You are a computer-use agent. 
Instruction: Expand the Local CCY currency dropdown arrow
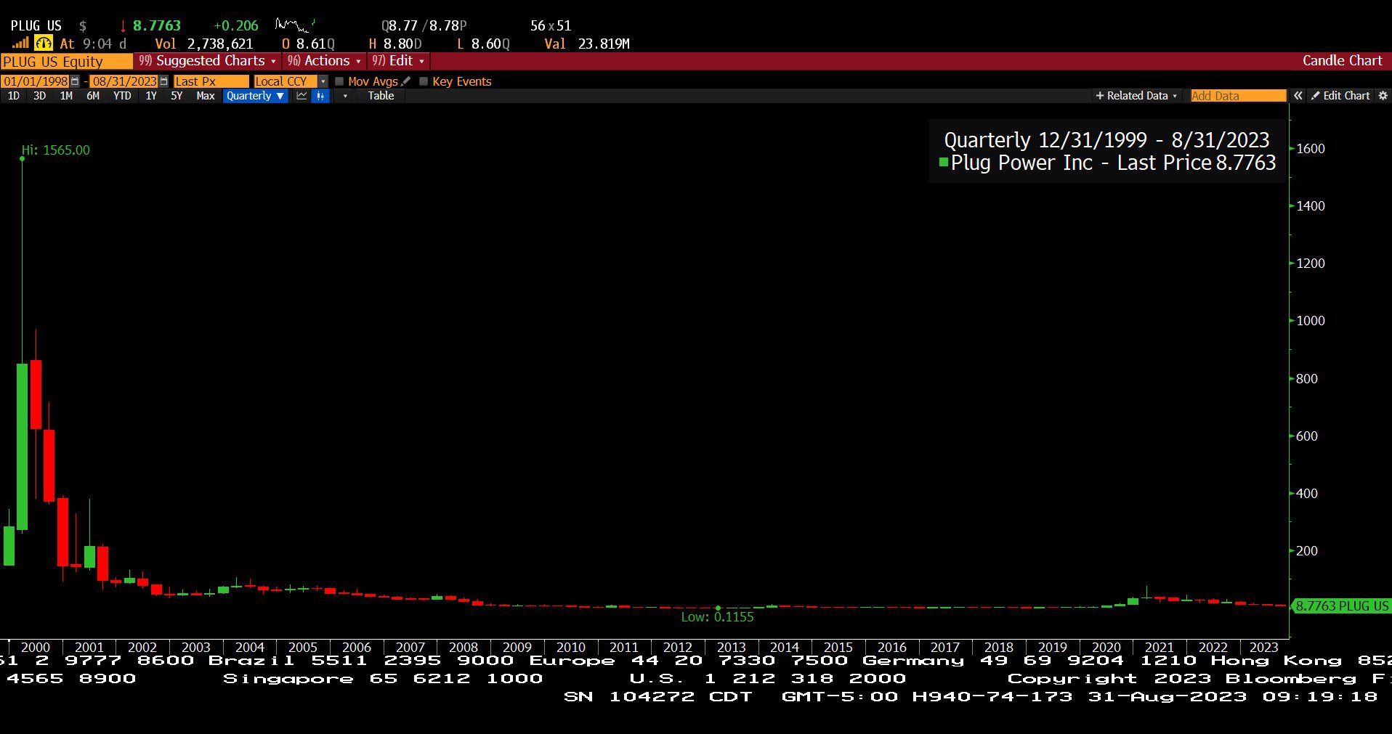[x=323, y=81]
